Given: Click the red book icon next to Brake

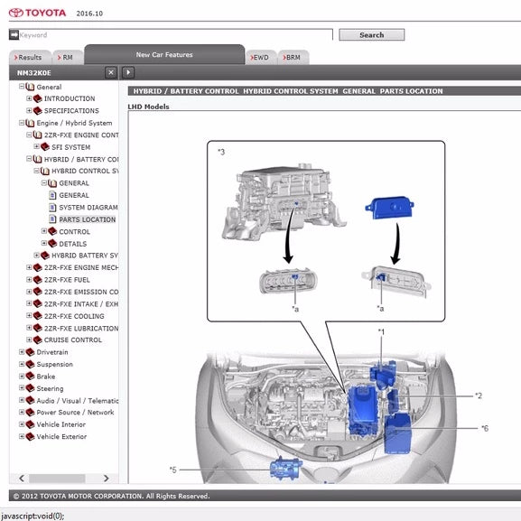Looking at the screenshot, I should pyautogui.click(x=30, y=377).
